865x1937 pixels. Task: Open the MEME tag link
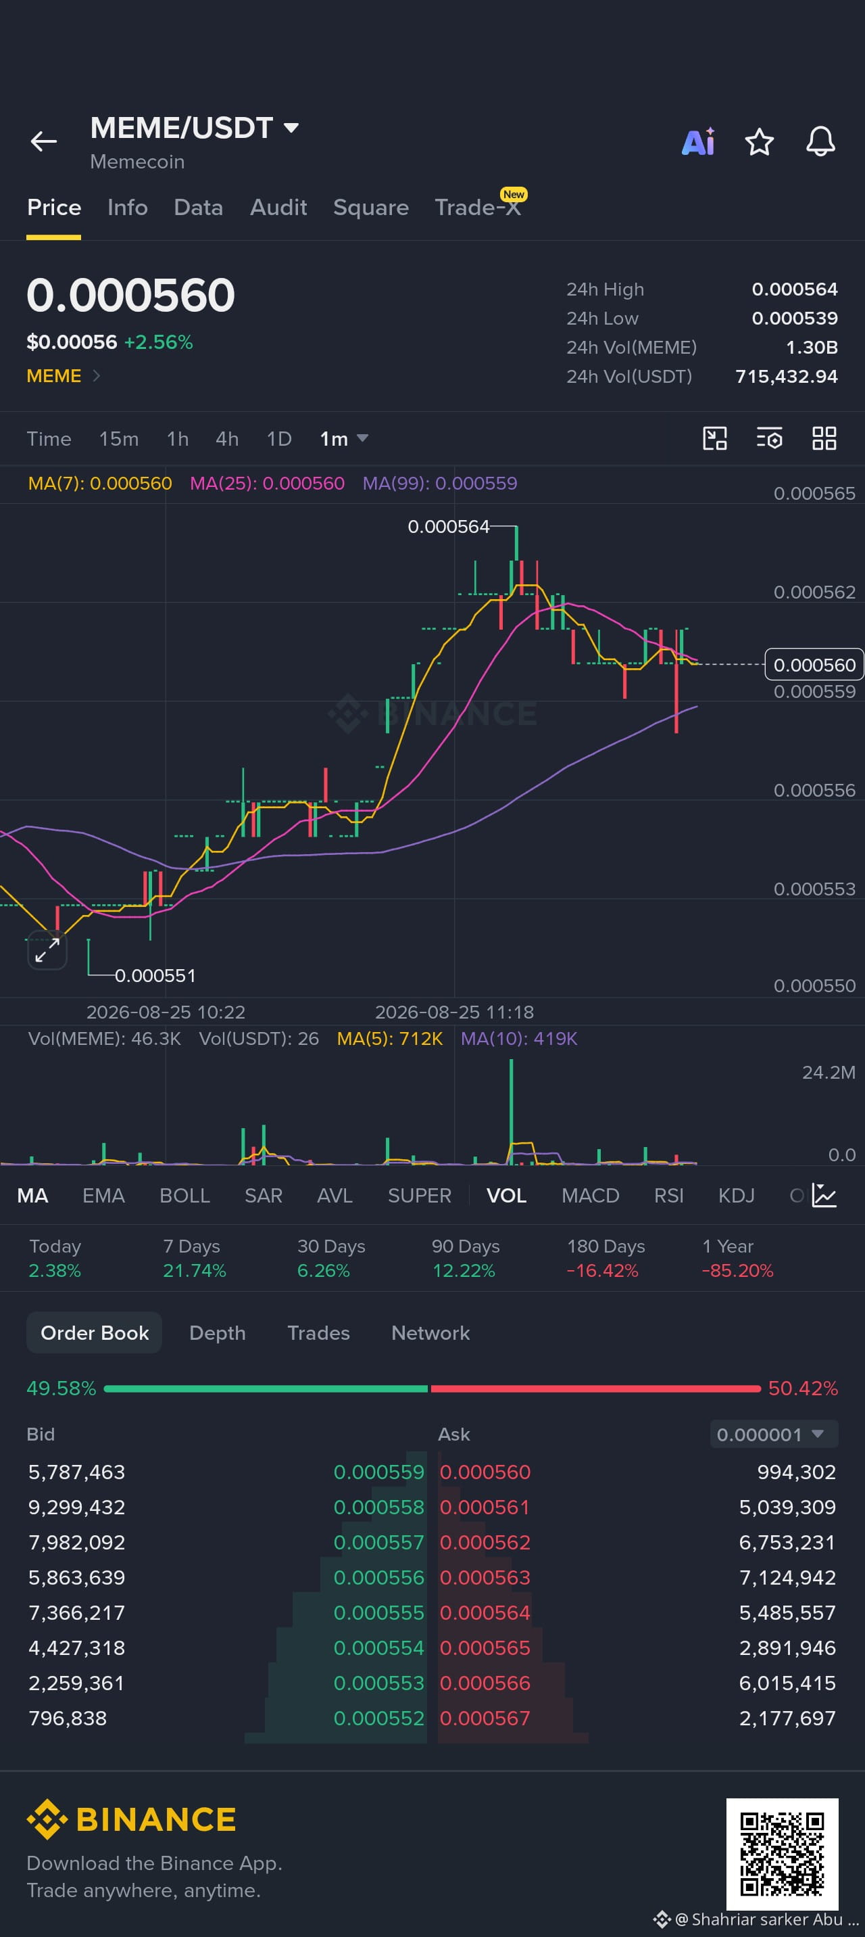pos(63,376)
